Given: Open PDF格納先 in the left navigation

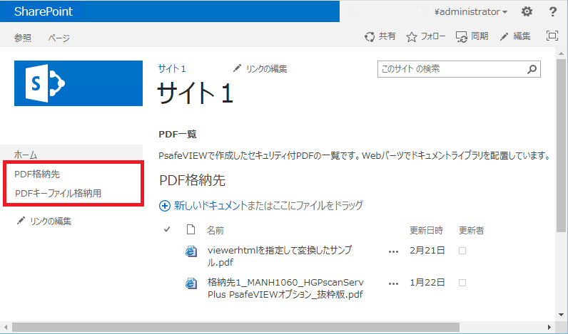Looking at the screenshot, I should tap(37, 174).
